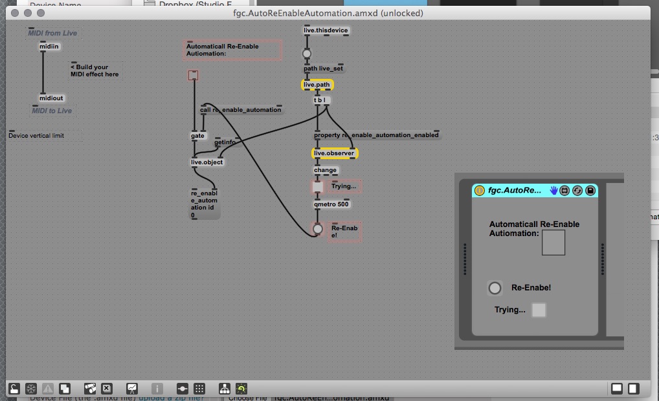Enable presentation mode easel icon
The image size is (659, 401).
click(132, 389)
